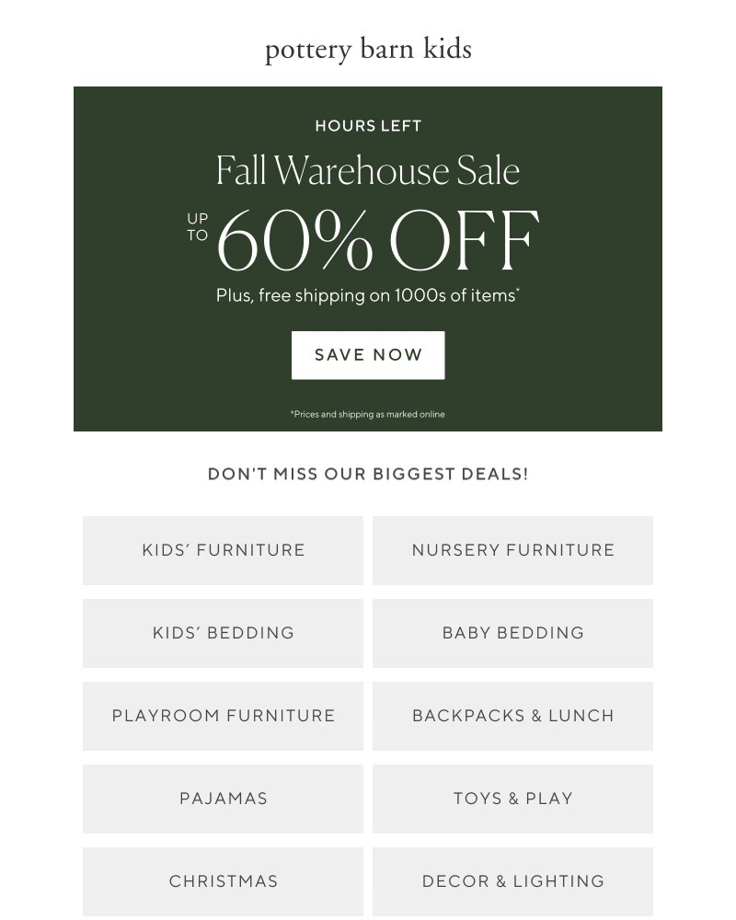Click the DON'T MISS OUR BIGGEST DEALS heading
The width and height of the screenshot is (736, 920).
[368, 473]
